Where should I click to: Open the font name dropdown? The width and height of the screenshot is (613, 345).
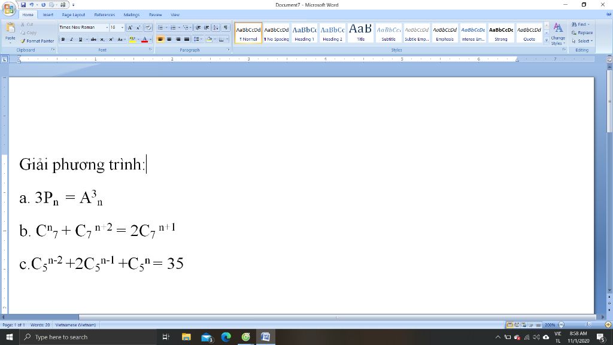[107, 28]
